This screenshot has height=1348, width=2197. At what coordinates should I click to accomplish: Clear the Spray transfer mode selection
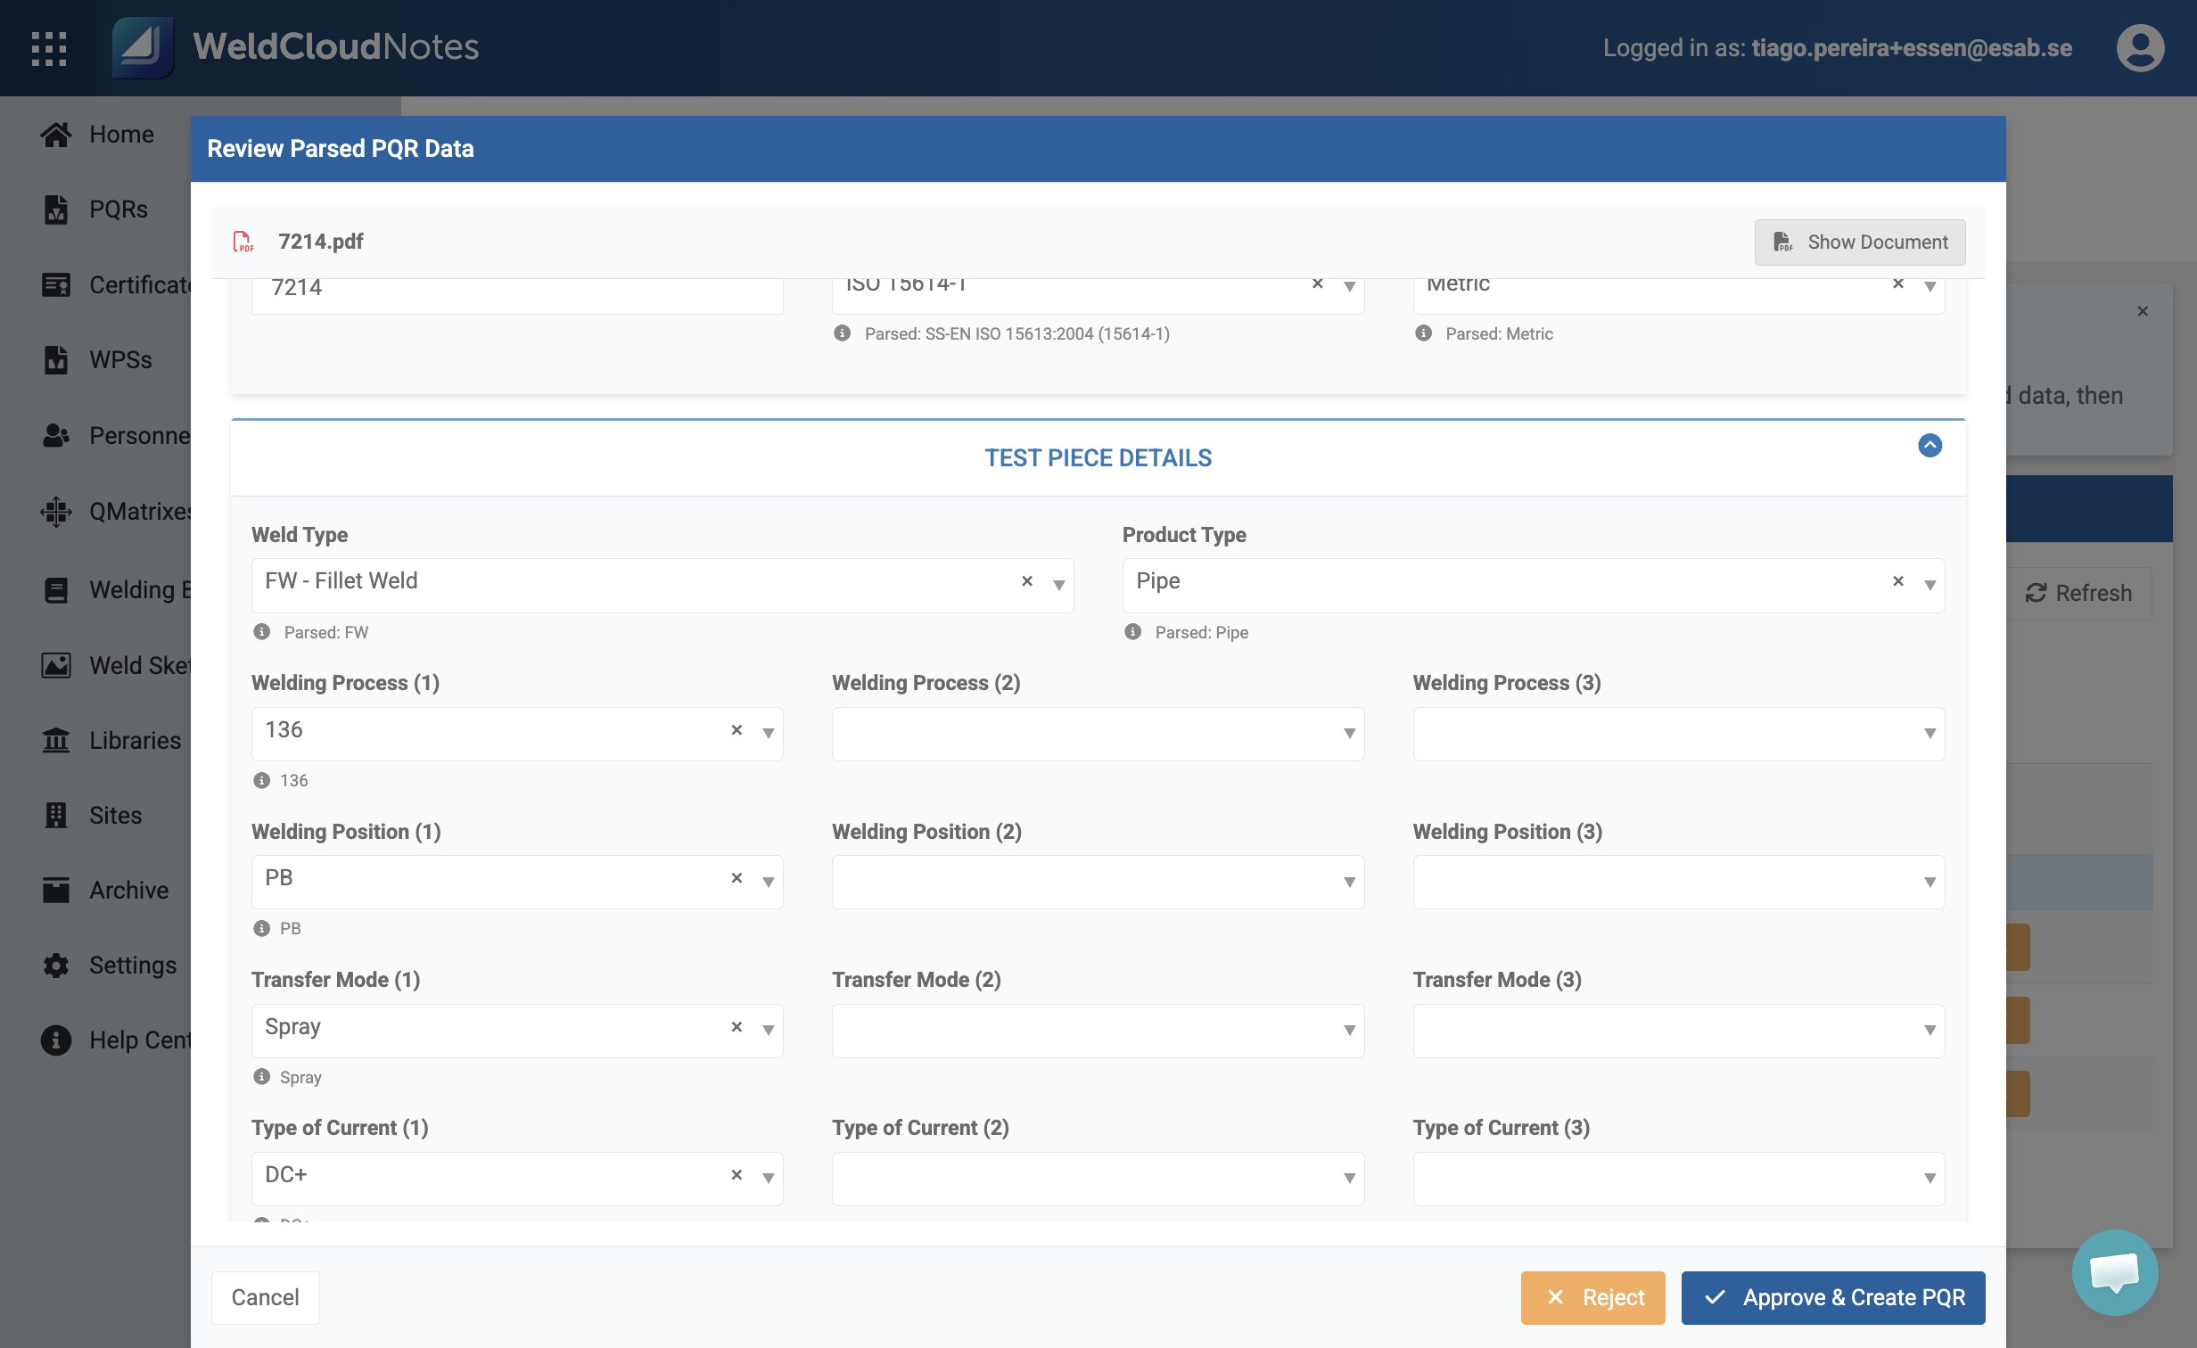[736, 1027]
